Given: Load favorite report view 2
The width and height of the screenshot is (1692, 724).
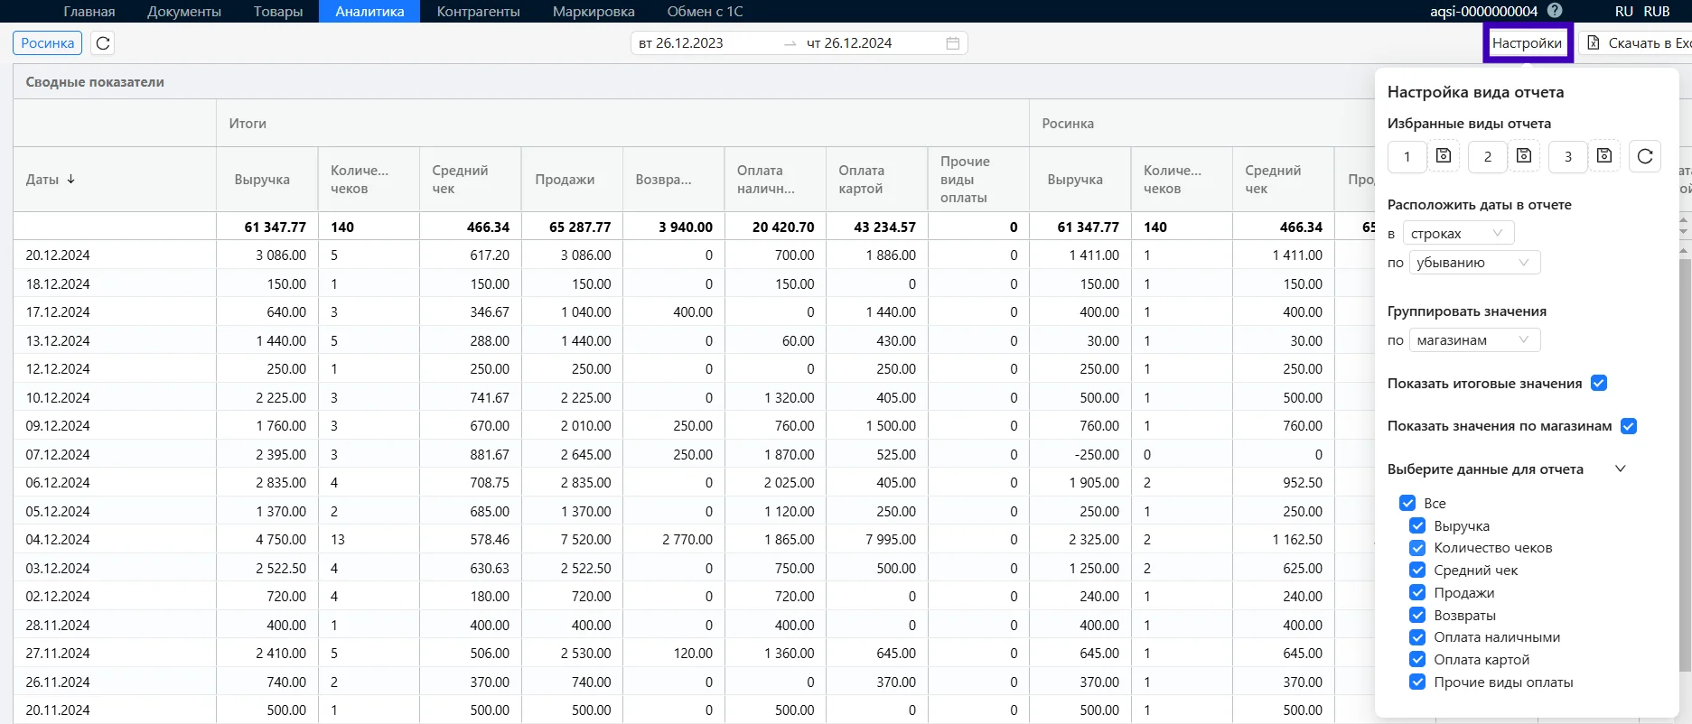Looking at the screenshot, I should coord(1487,156).
